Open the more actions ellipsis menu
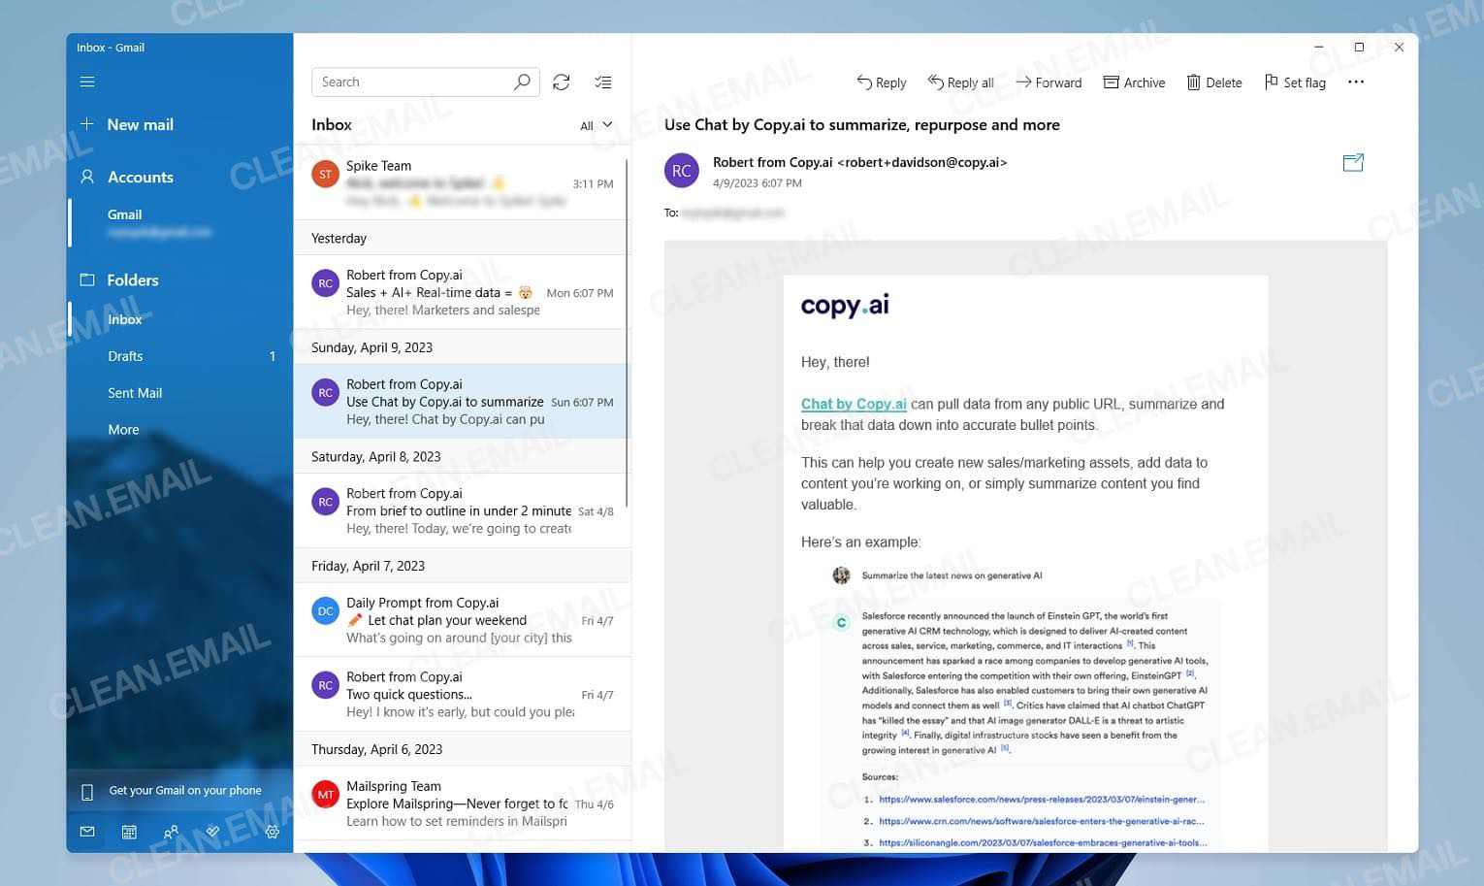 (x=1356, y=82)
